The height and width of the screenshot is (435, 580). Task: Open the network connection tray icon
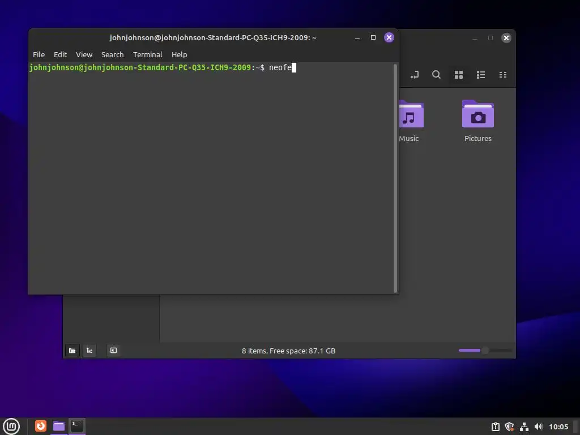pyautogui.click(x=524, y=427)
